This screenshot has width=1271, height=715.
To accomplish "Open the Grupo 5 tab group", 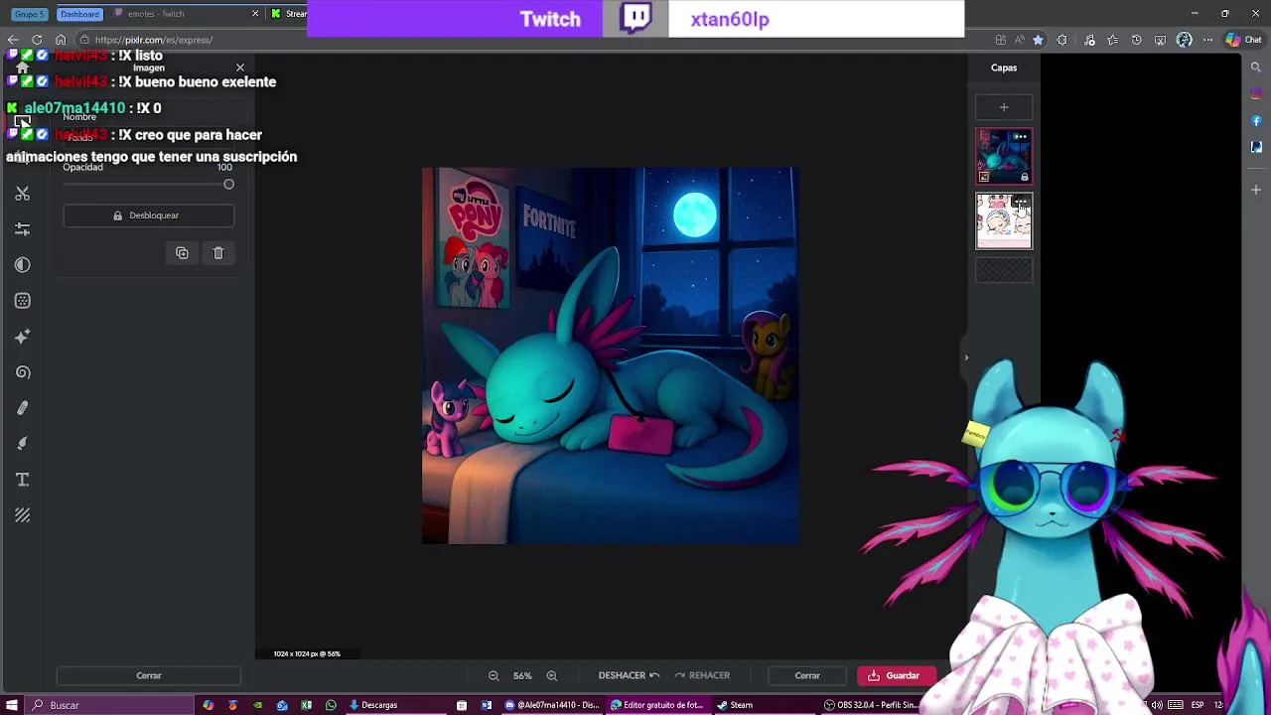I will [30, 14].
